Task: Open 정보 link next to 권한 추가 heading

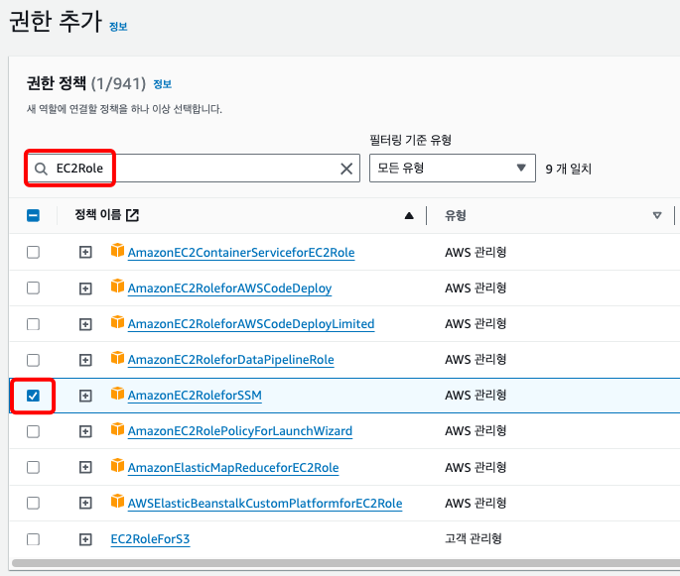Action: click(x=118, y=27)
